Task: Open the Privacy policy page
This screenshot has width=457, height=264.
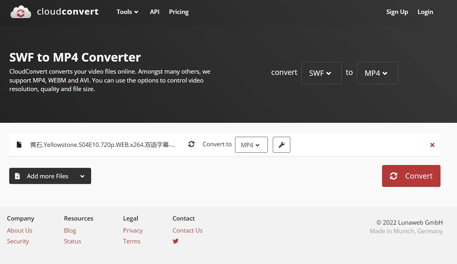Action: pyautogui.click(x=133, y=230)
